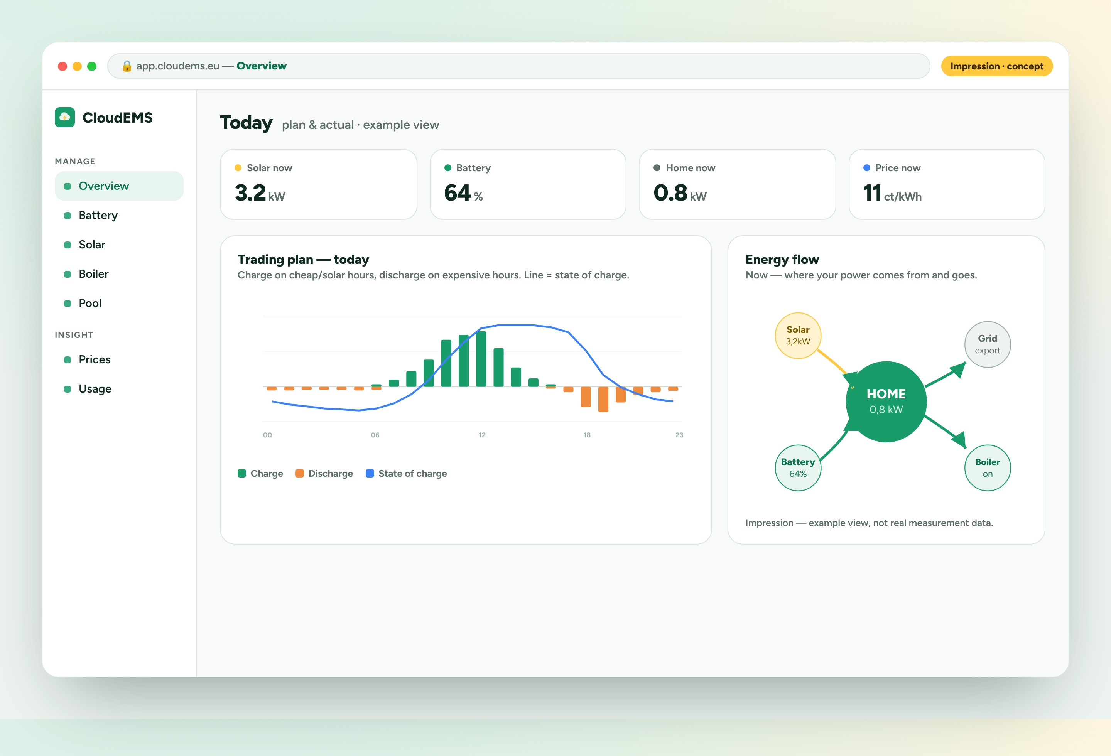
Task: Click the lock icon in address bar
Action: pyautogui.click(x=127, y=66)
